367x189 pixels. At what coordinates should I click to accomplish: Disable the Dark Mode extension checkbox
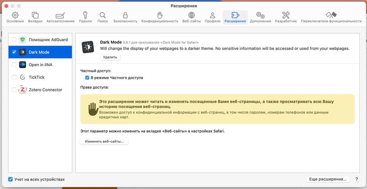14,52
